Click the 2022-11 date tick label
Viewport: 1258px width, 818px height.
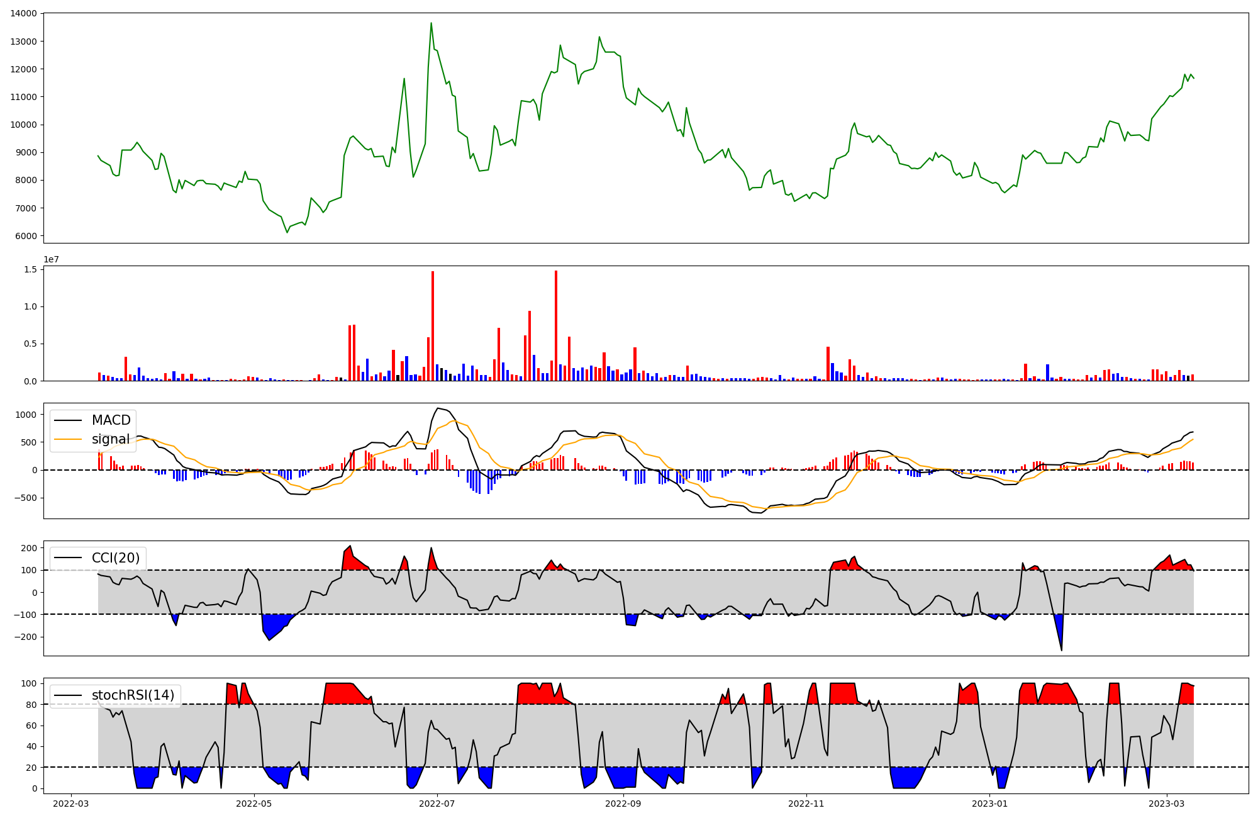806,803
